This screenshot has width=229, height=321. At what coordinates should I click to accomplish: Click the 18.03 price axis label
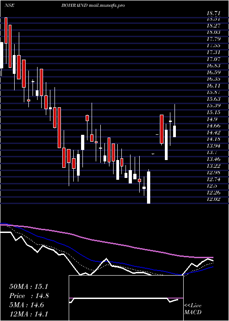(213, 33)
